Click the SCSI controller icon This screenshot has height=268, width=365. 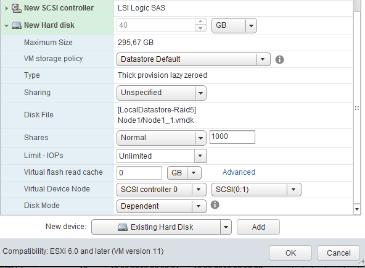17,8
